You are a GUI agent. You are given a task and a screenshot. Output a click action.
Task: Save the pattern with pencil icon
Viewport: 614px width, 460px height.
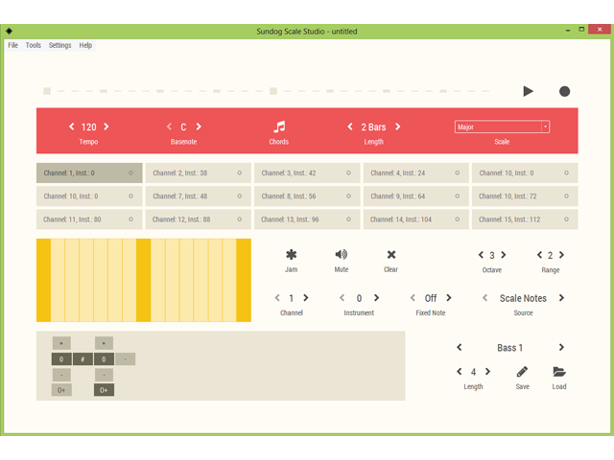pos(522,372)
